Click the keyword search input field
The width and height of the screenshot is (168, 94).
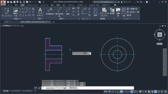(x=105, y=2)
